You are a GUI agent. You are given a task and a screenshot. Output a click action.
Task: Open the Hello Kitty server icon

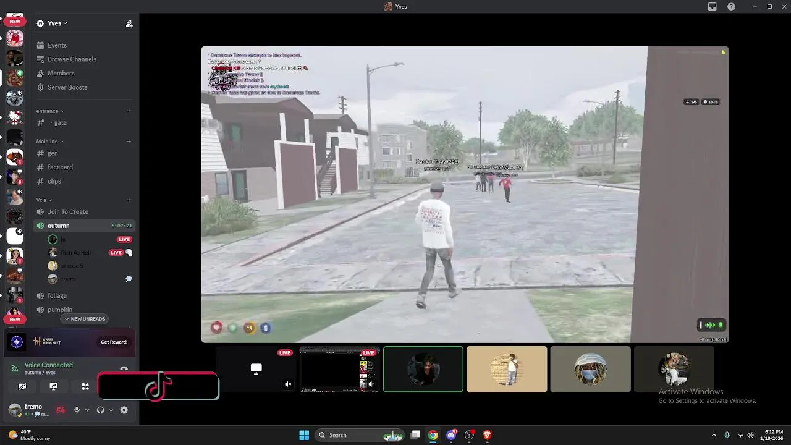[14, 117]
